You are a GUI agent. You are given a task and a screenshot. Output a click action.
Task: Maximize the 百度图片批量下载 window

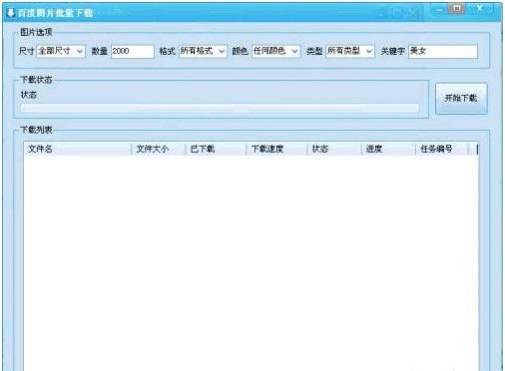pos(457,8)
